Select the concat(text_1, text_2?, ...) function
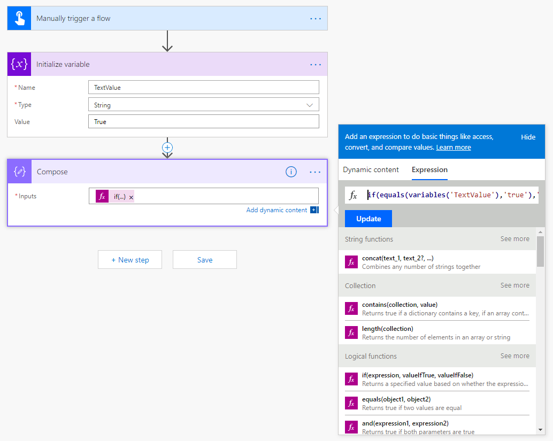 tap(437, 262)
